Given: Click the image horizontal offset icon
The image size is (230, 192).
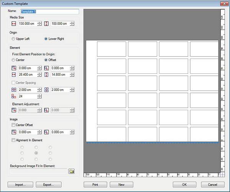Looking at the screenshot, I should (14, 132).
